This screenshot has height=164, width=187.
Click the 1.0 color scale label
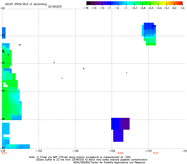(182, 8)
